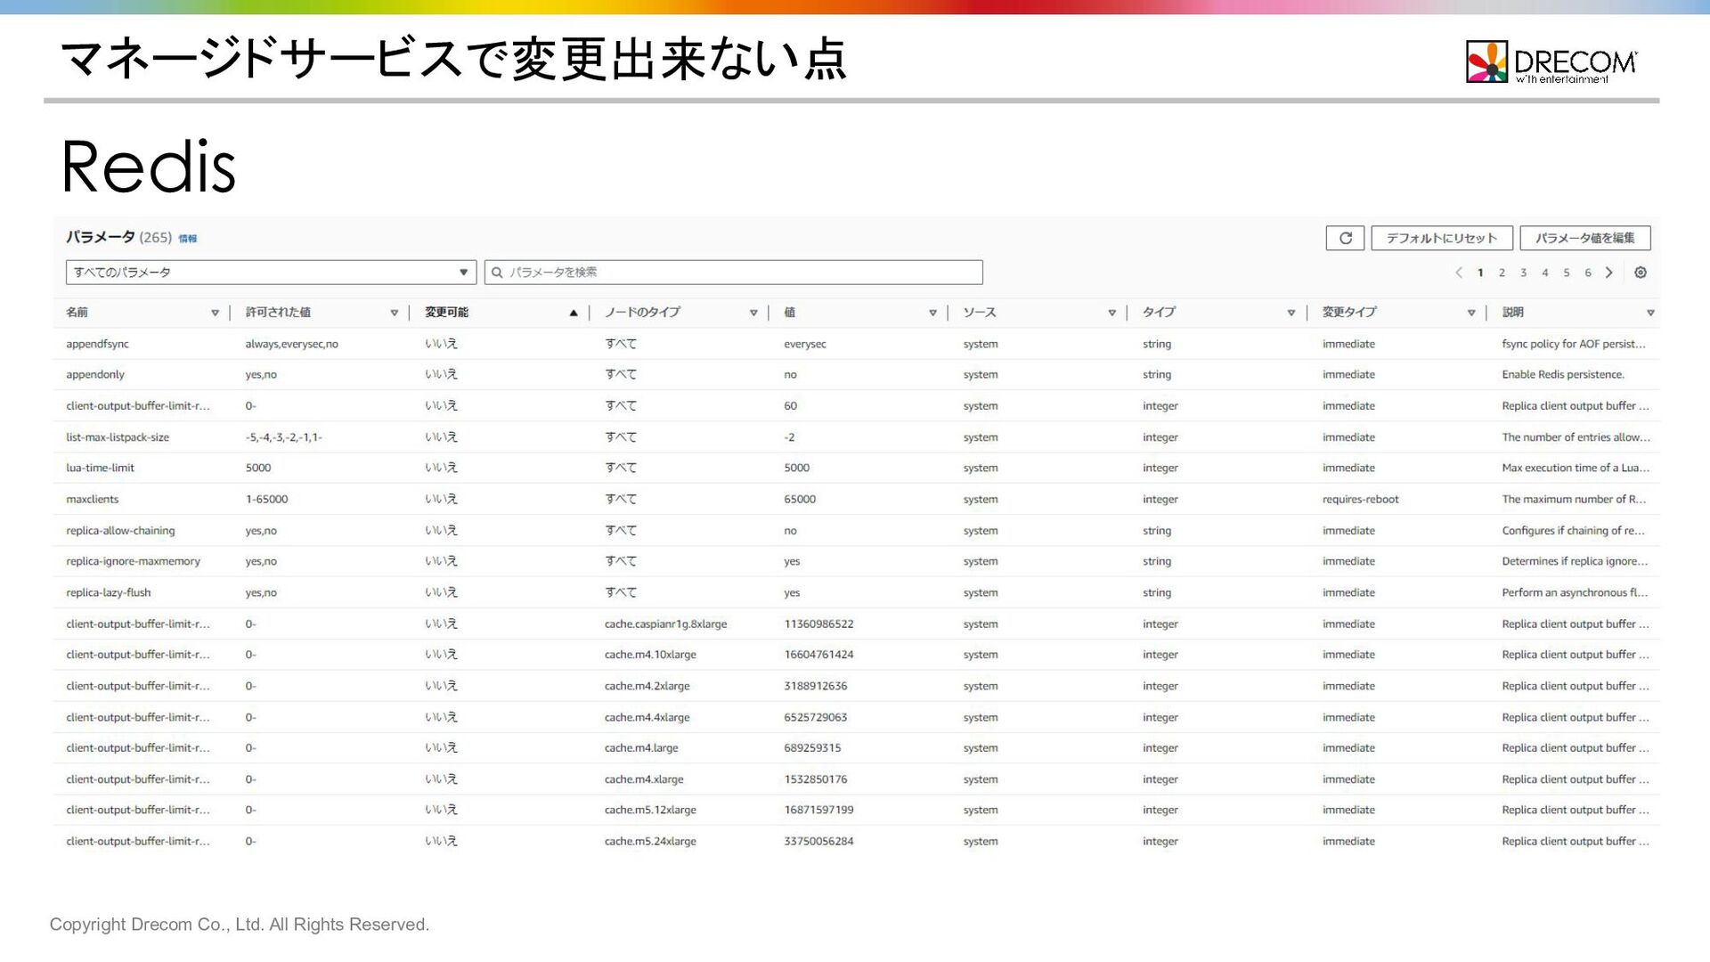Select page 1 in pagination
The width and height of the screenshot is (1710, 962).
[1480, 273]
